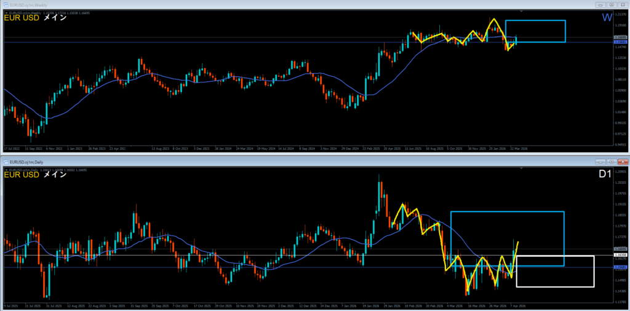Click the white 'D1' timeframe label
The image size is (630, 311).
coord(605,174)
